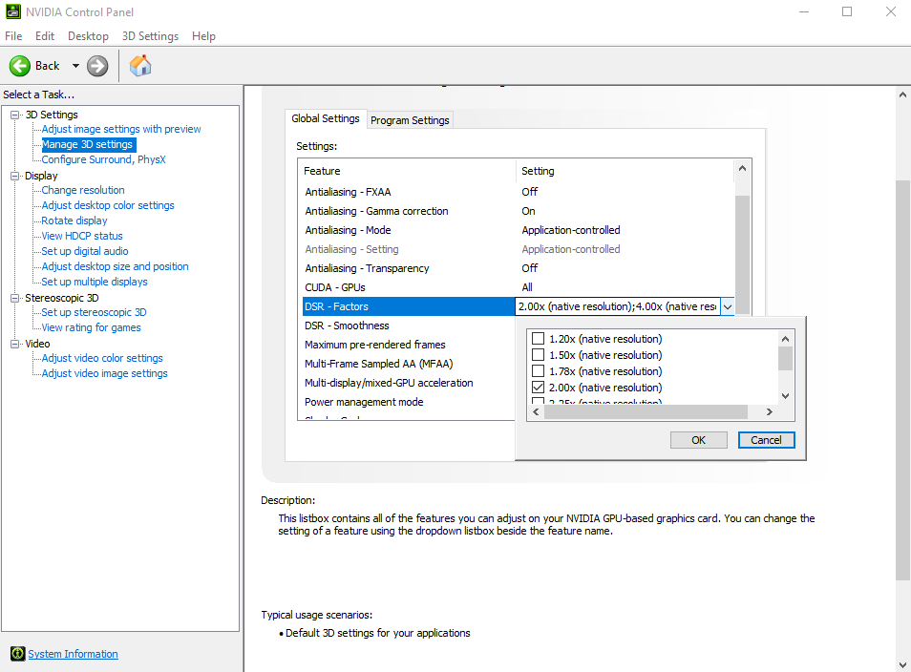Open the Back history dropdown arrow
Screen dimensions: 911x672
tap(75, 66)
